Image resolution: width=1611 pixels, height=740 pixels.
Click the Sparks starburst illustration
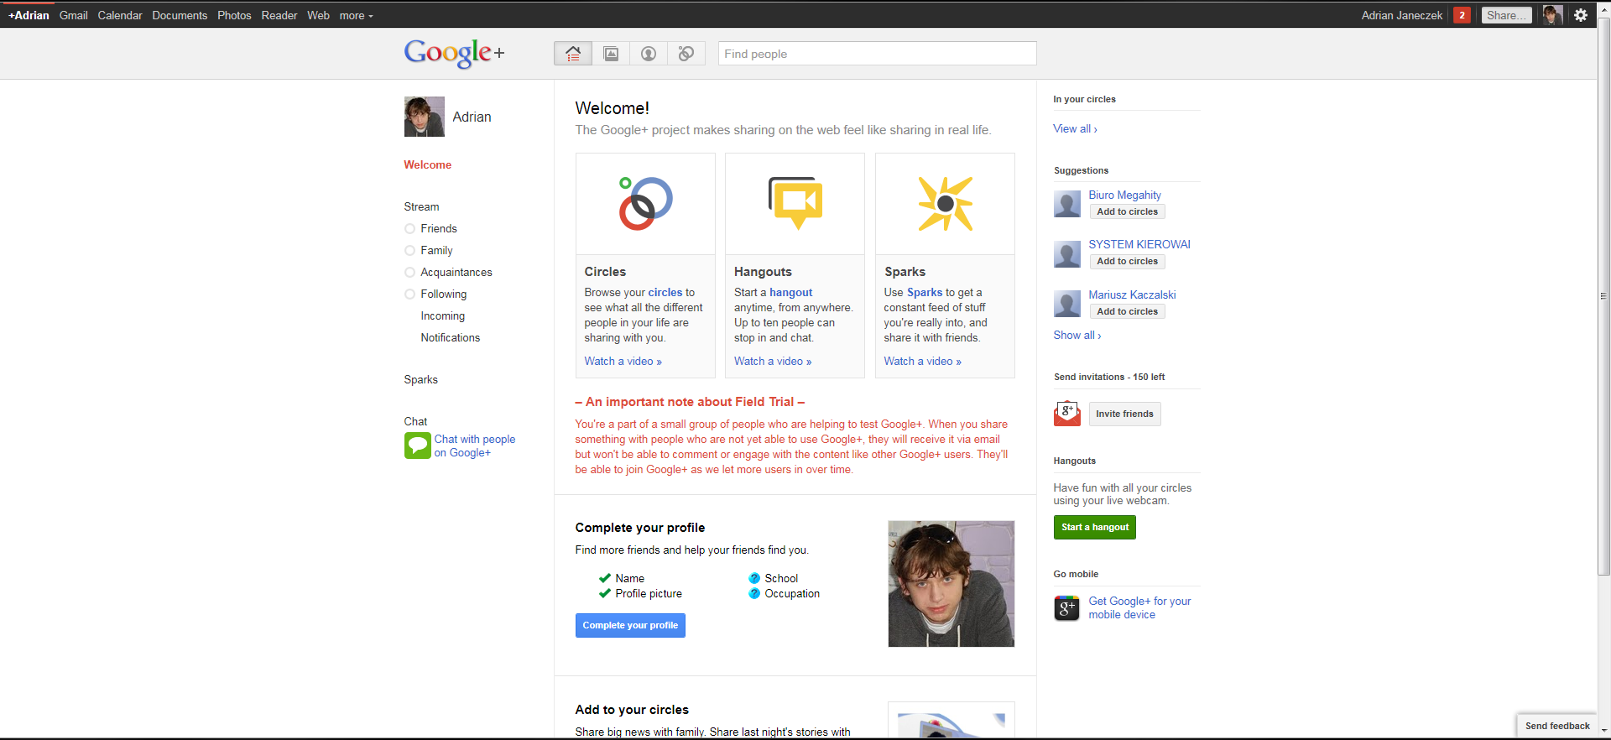click(x=945, y=204)
